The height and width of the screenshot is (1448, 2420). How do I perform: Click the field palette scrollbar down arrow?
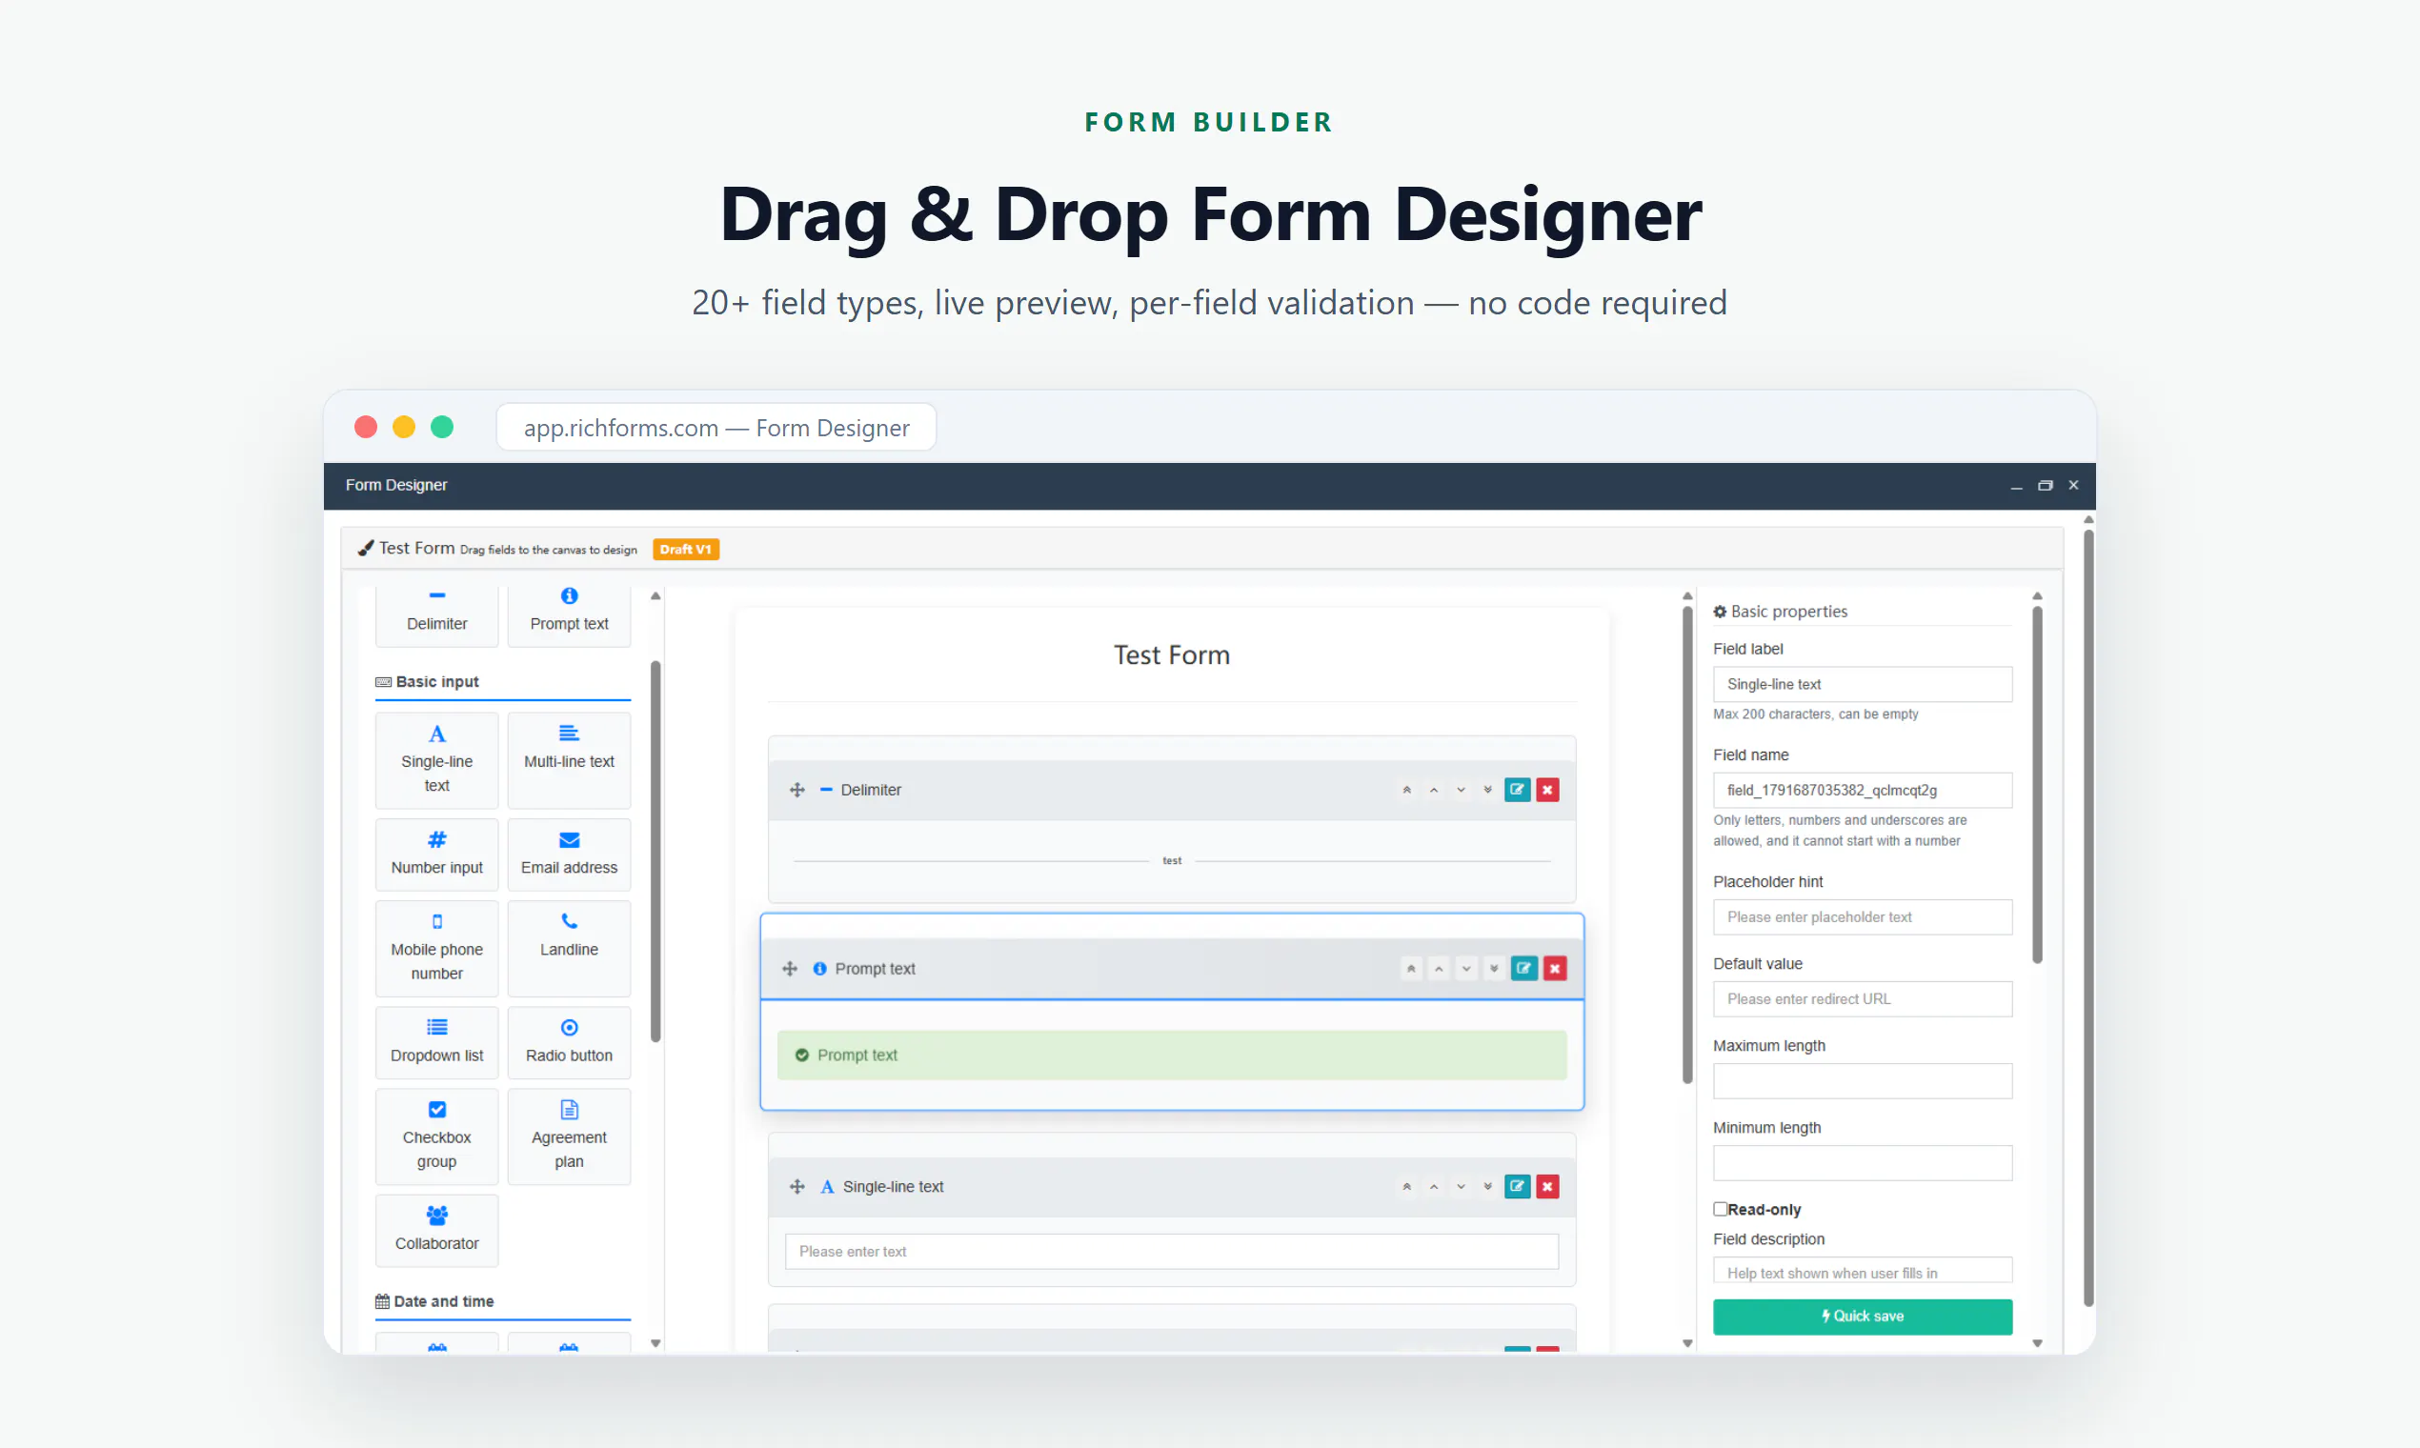(655, 1343)
